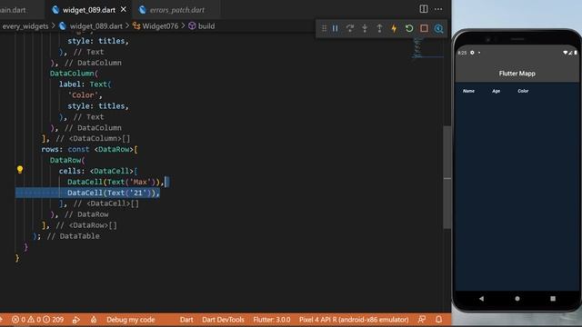Open the build method breadcrumb
Image resolution: width=582 pixels, height=327 pixels.
point(202,26)
